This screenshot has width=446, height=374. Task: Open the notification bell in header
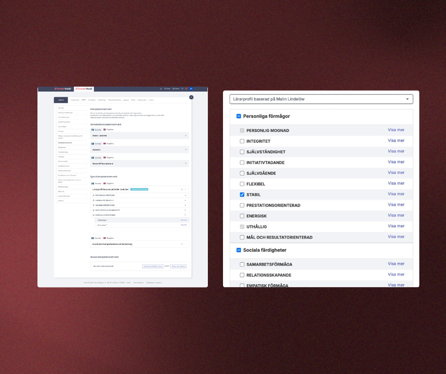(186, 89)
